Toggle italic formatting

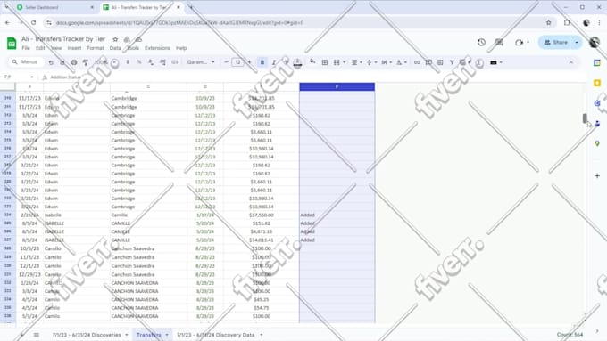(274, 62)
